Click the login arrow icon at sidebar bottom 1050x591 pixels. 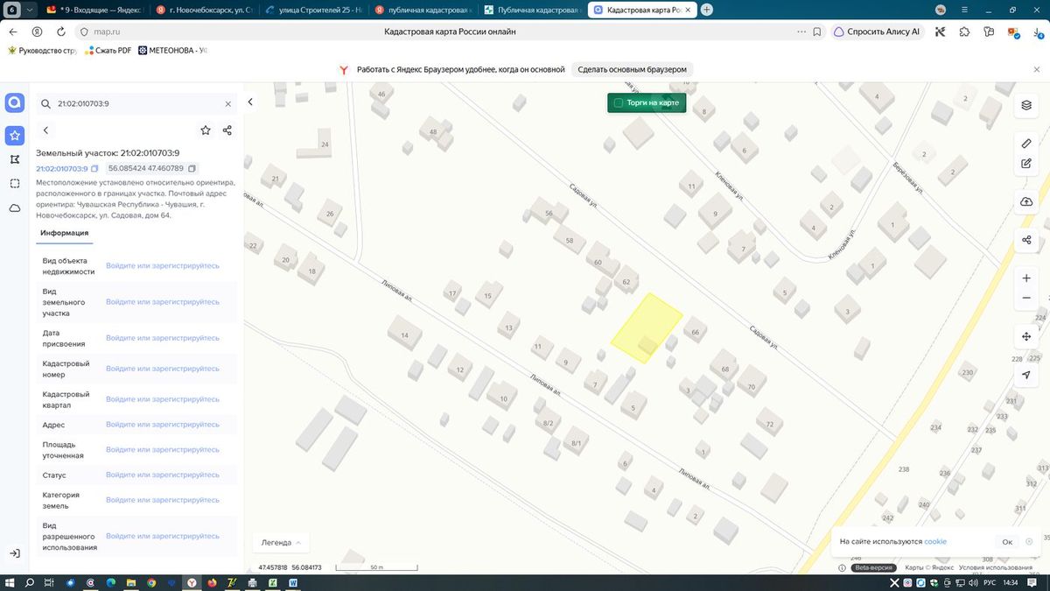pos(15,553)
